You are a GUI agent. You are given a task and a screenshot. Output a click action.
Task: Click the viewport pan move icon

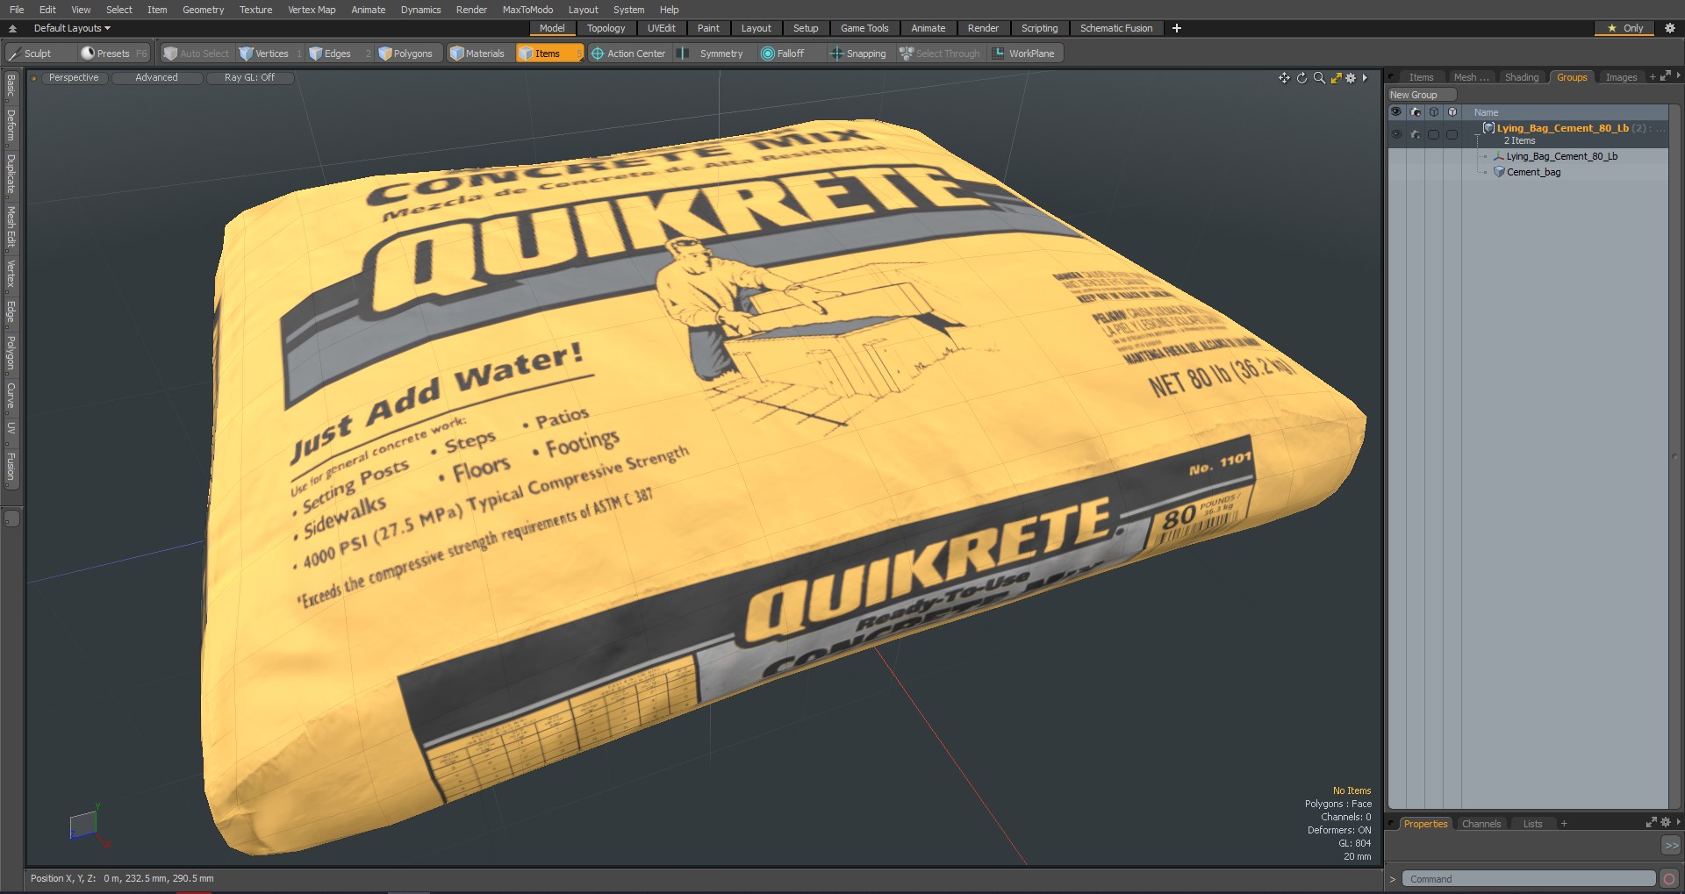point(1284,78)
